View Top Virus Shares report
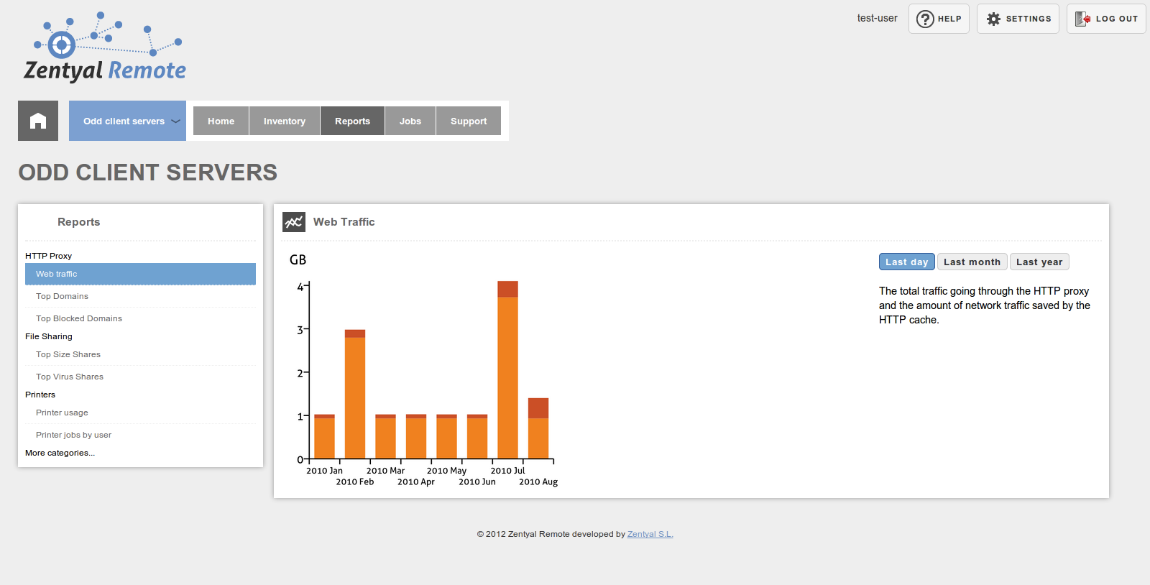Image resolution: width=1150 pixels, height=585 pixels. (x=140, y=377)
